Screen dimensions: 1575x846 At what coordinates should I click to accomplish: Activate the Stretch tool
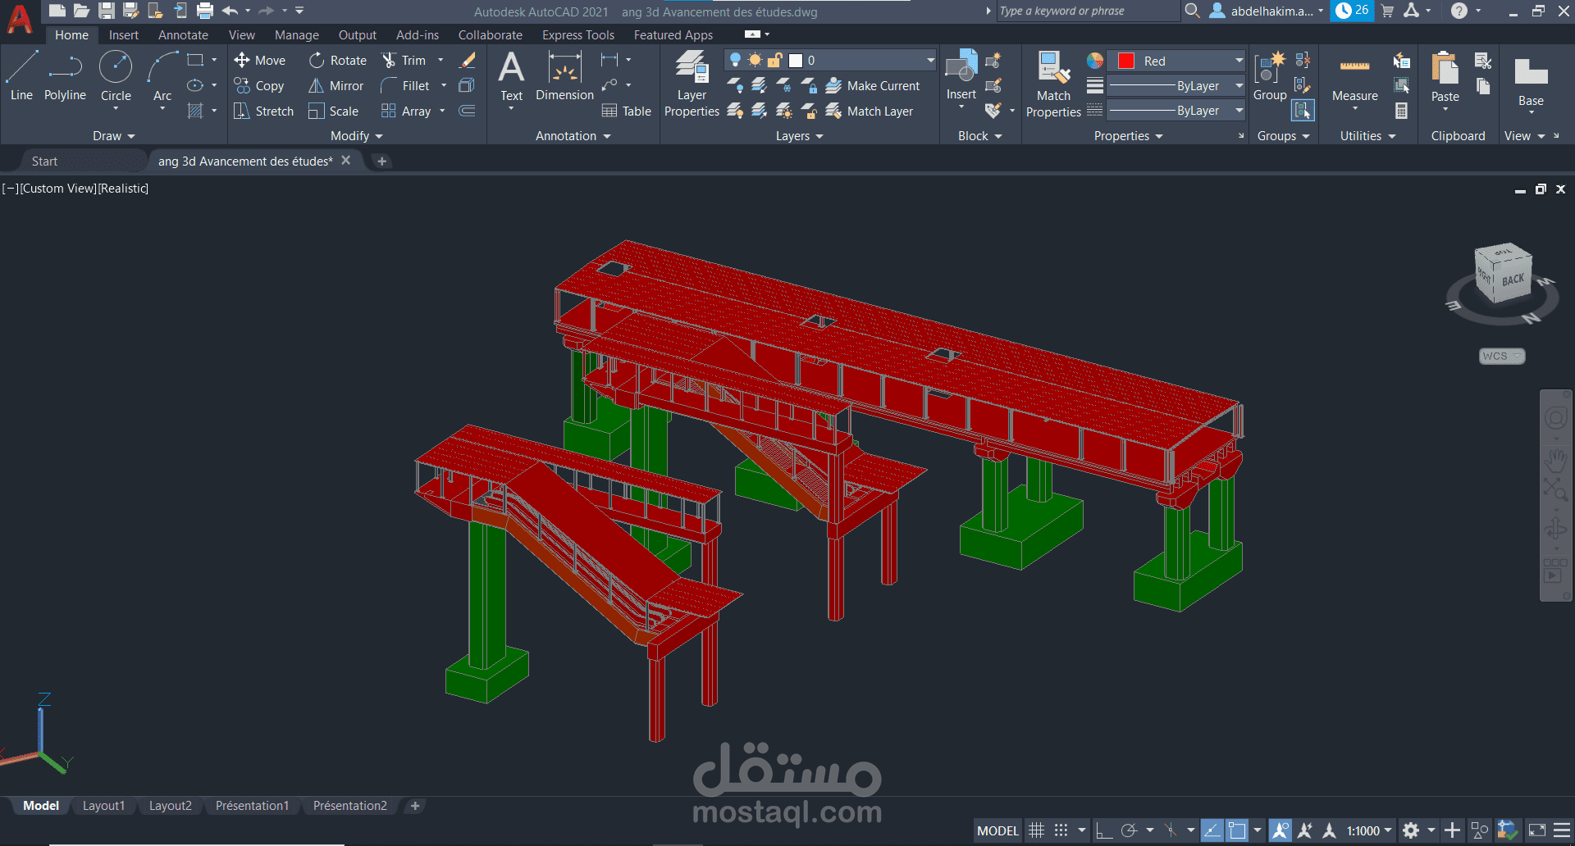263,111
